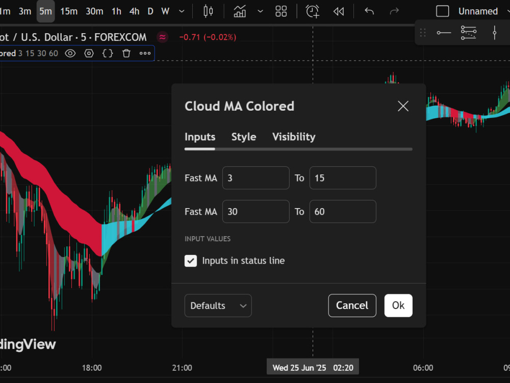Redo the last action
The image size is (510, 383).
[x=394, y=11]
